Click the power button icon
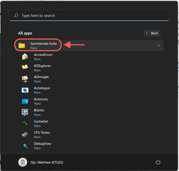 (x=158, y=162)
